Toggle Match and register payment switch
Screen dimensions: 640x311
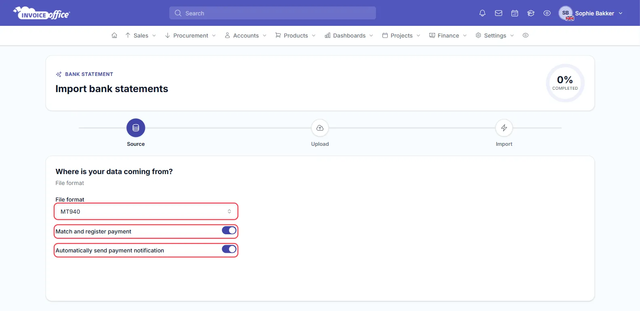click(x=229, y=230)
